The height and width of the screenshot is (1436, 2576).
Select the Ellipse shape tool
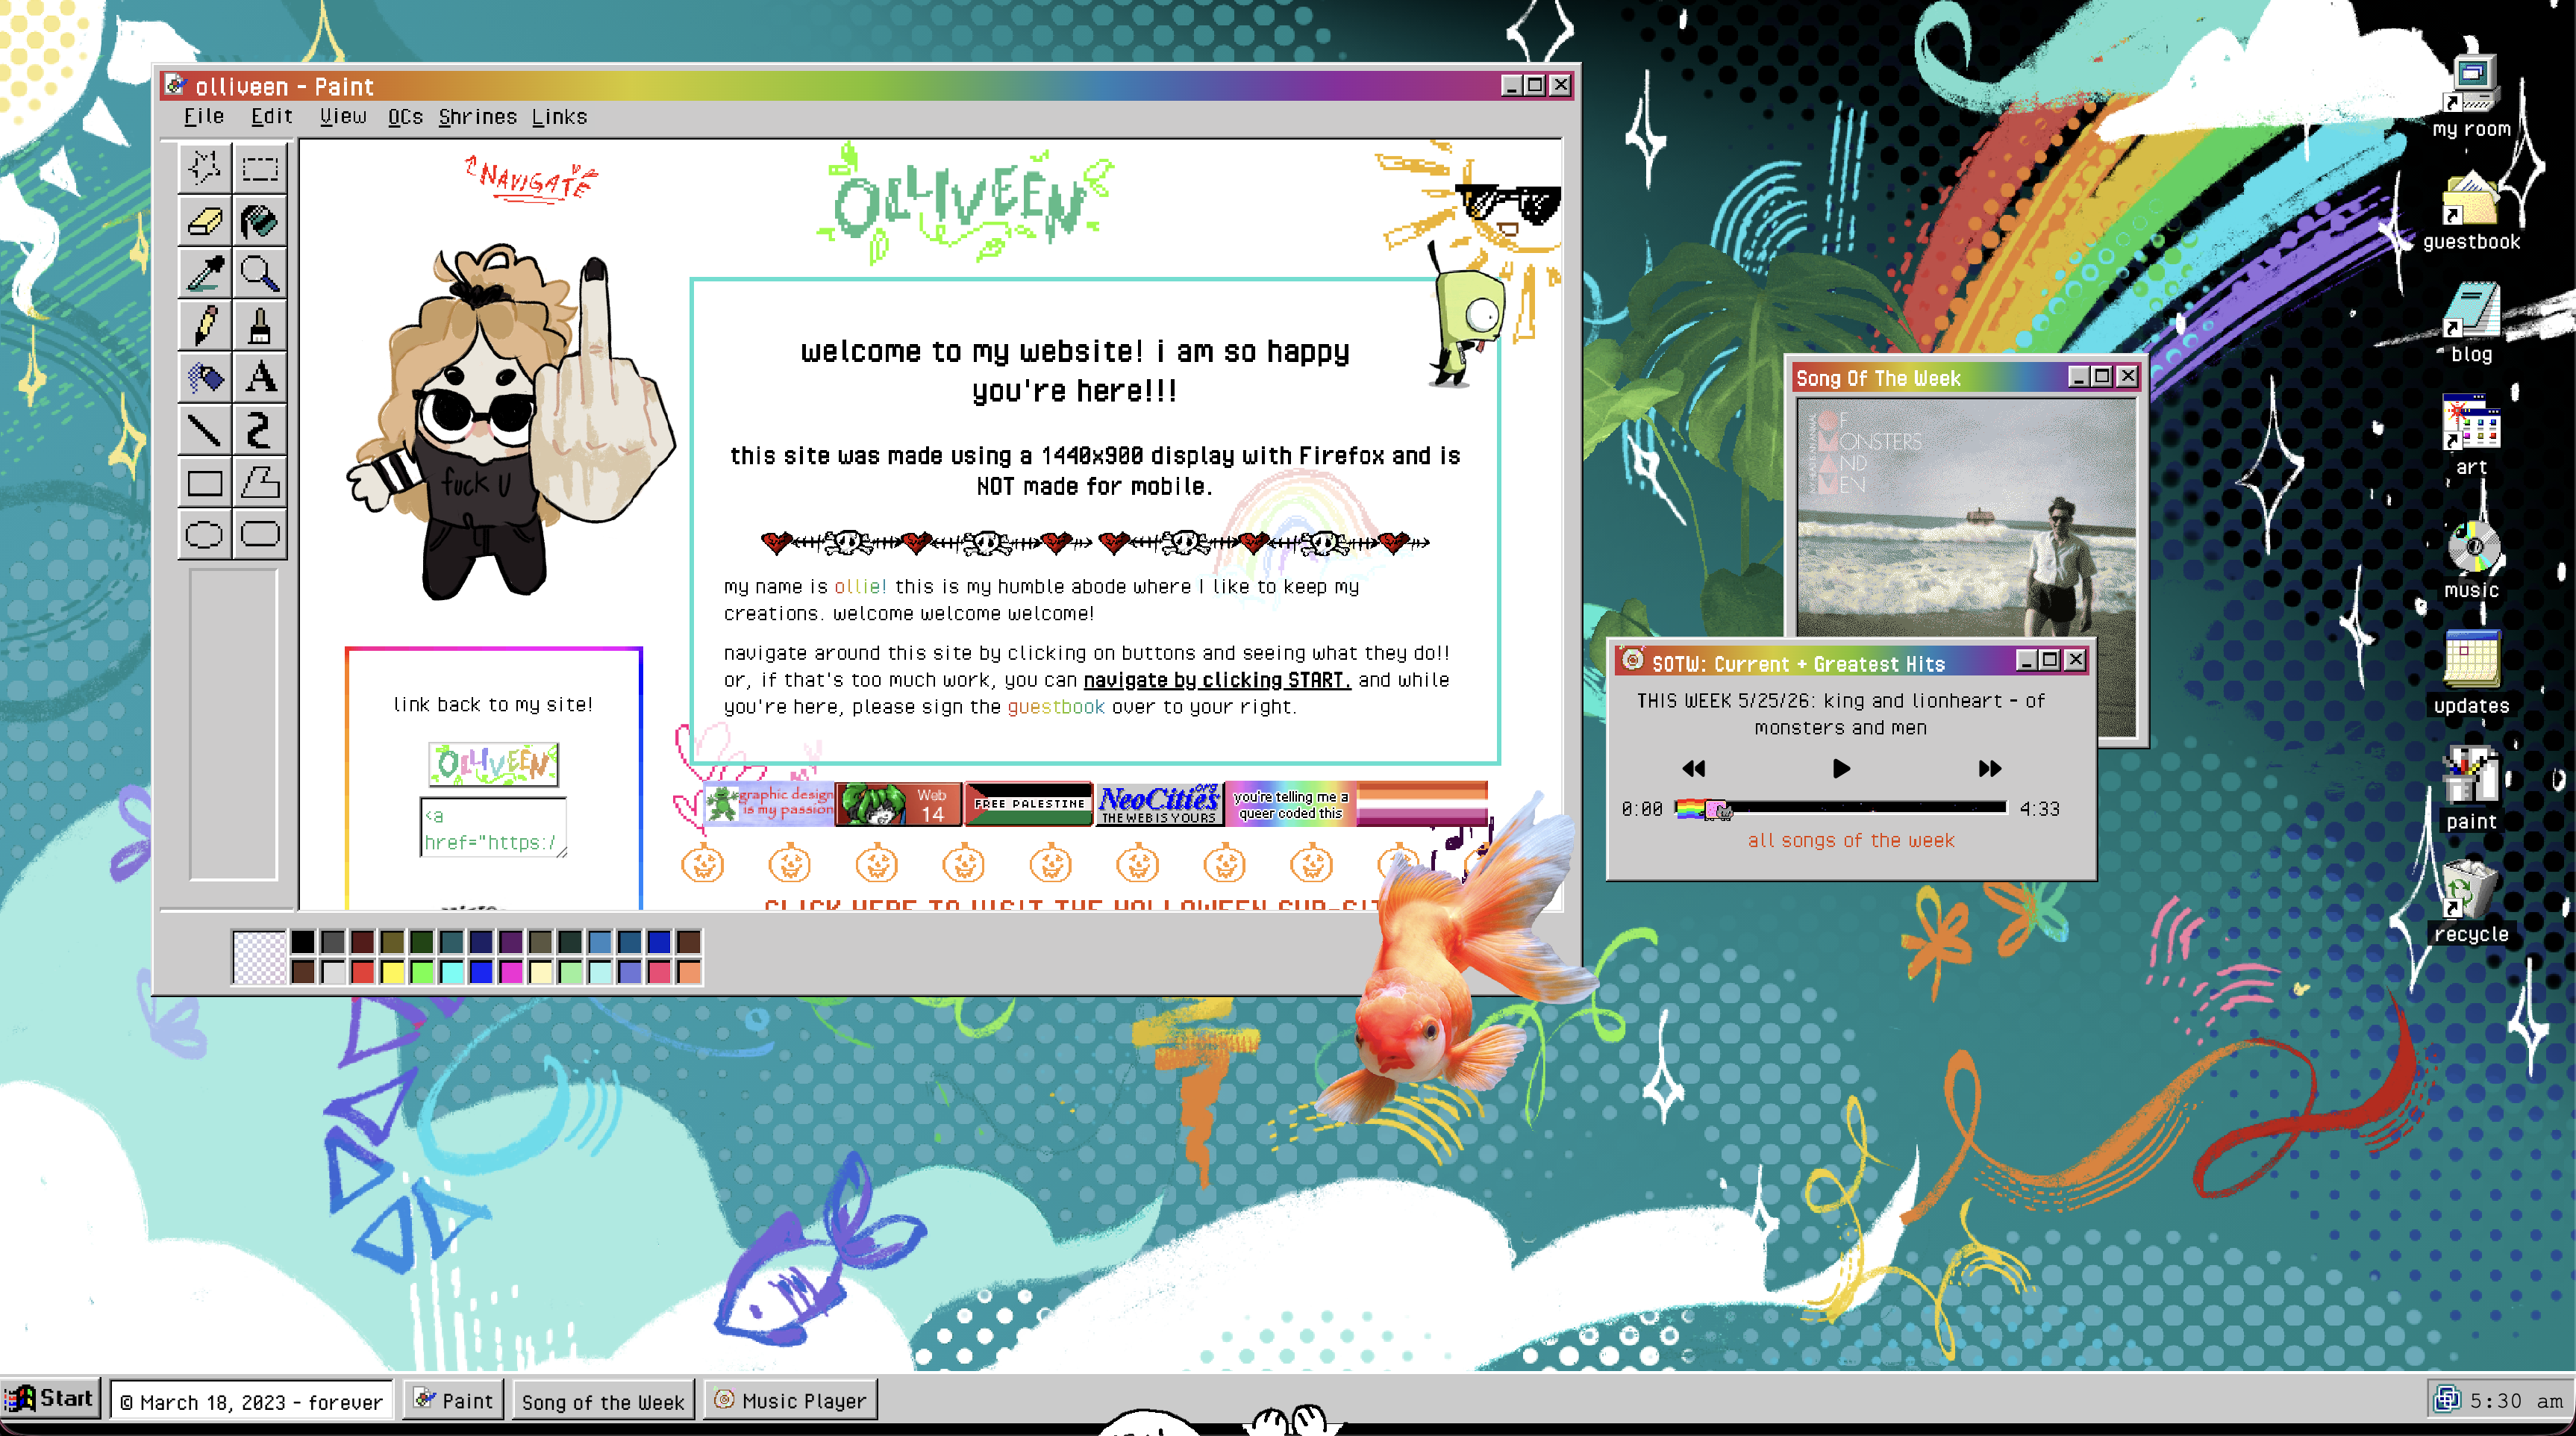pos(205,534)
